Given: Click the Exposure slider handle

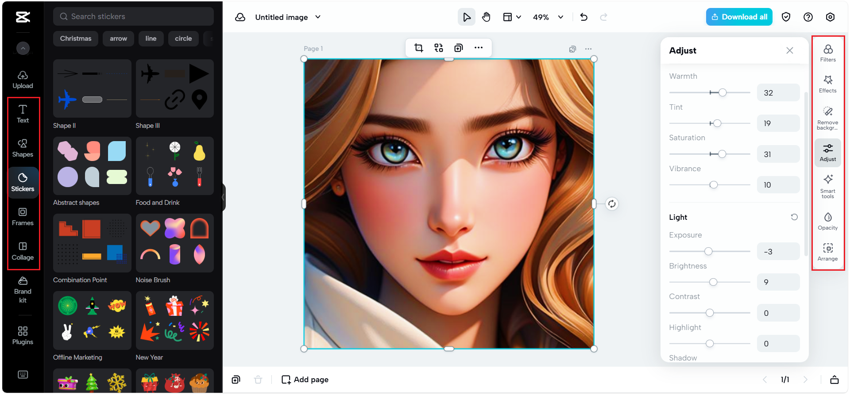Looking at the screenshot, I should click(x=708, y=251).
